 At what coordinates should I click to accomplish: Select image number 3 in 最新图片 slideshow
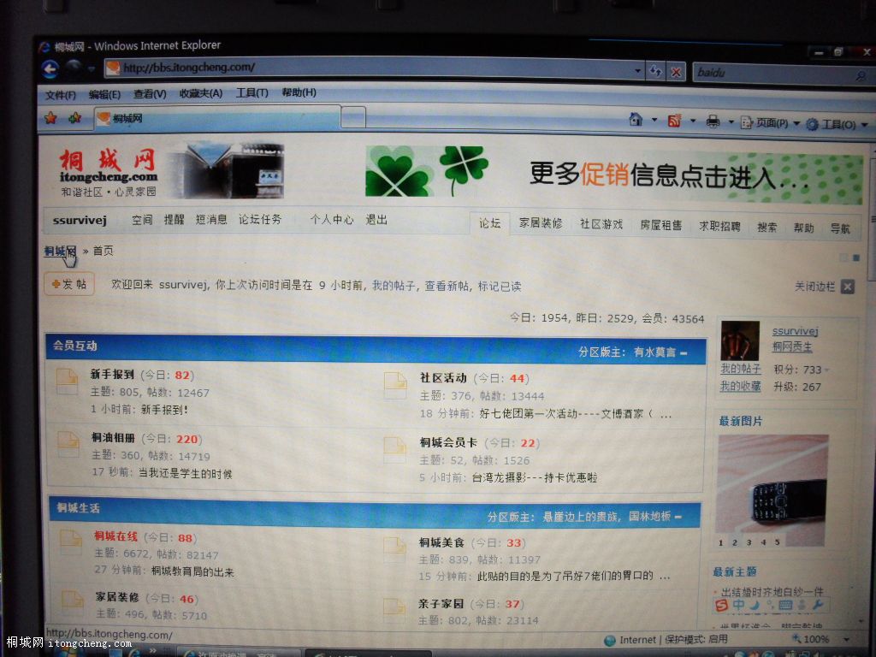(x=749, y=542)
